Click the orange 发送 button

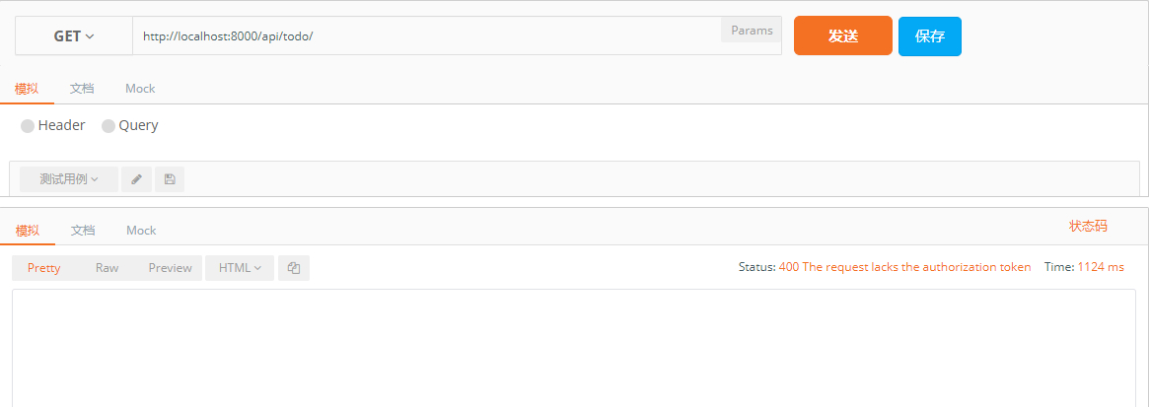[843, 35]
